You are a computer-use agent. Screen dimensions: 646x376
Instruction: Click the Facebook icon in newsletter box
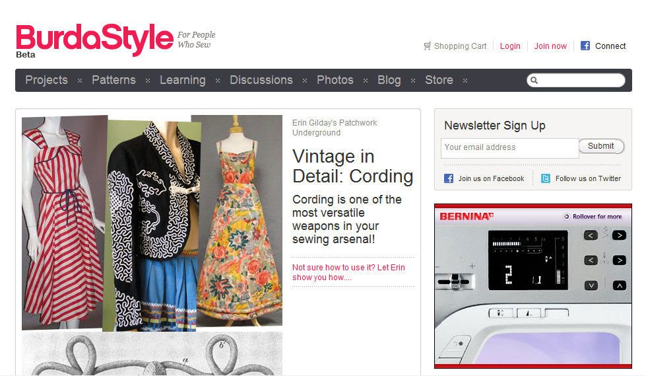tap(449, 178)
